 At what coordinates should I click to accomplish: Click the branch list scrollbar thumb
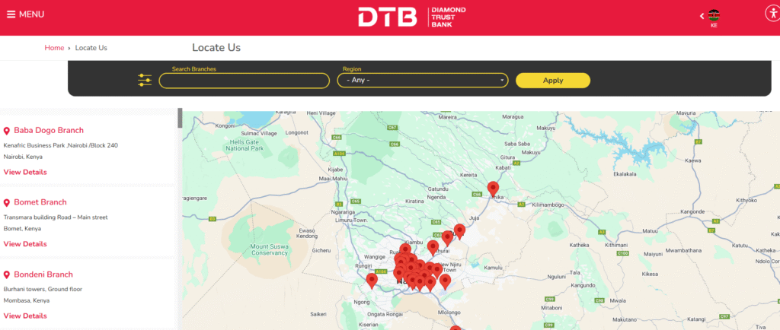click(180, 118)
